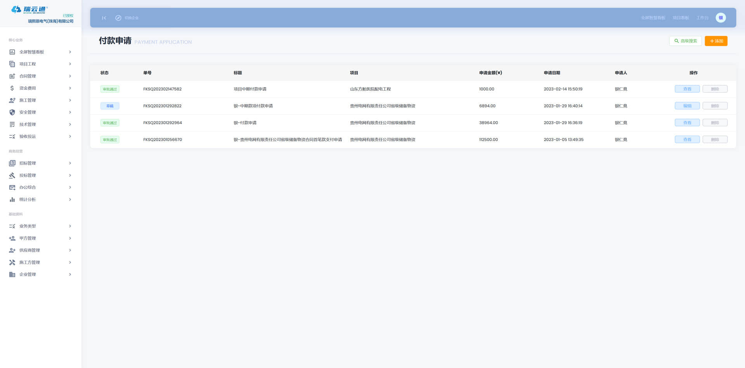Open 工作台 in the top navigation
The image size is (745, 368).
click(702, 18)
